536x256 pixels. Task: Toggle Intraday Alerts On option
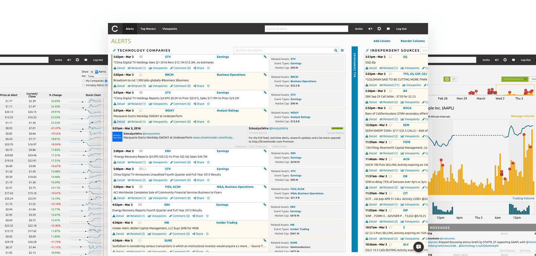tap(83, 85)
